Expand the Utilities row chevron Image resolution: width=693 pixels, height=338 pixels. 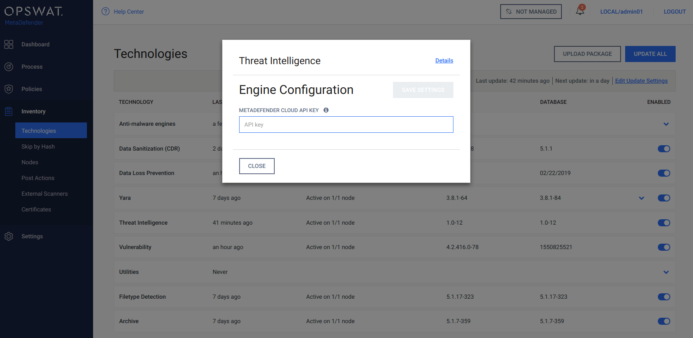pyautogui.click(x=666, y=272)
